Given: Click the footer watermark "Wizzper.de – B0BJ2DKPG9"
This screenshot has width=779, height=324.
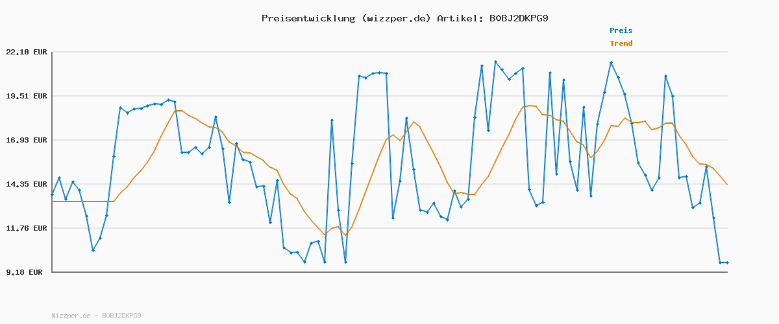Looking at the screenshot, I should coord(96,316).
